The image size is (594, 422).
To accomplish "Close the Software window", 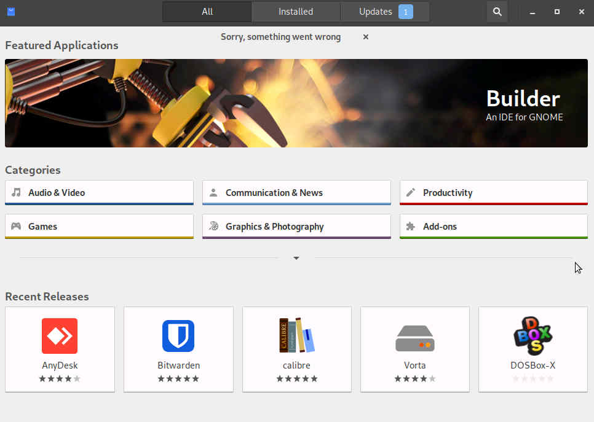I will point(582,12).
